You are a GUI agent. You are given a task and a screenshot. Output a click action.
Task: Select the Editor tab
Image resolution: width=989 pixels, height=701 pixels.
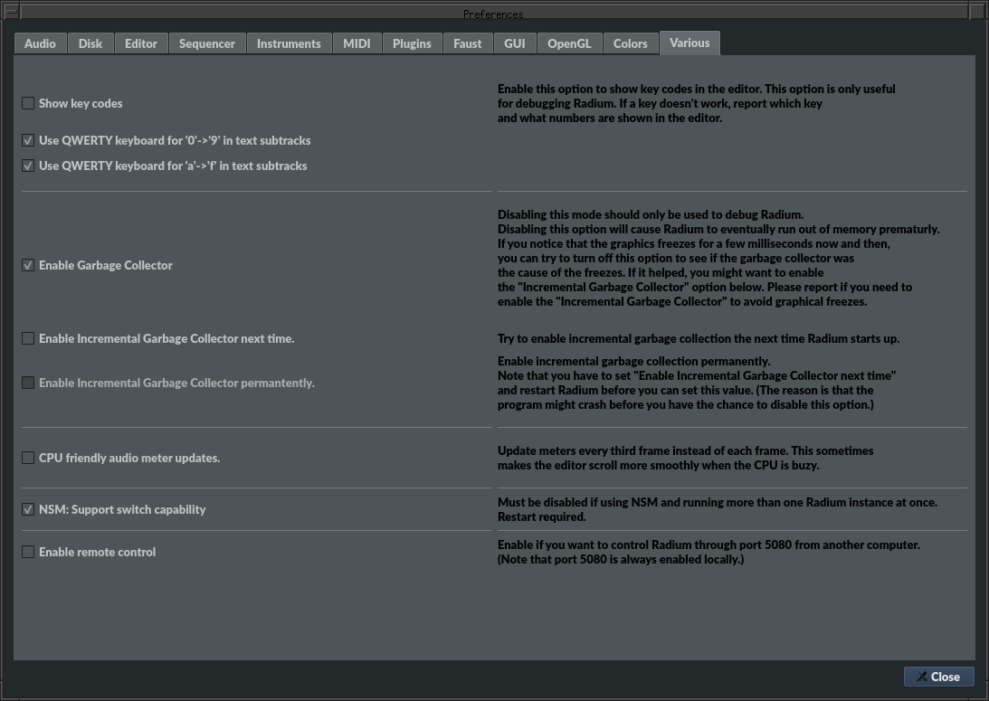(x=141, y=43)
